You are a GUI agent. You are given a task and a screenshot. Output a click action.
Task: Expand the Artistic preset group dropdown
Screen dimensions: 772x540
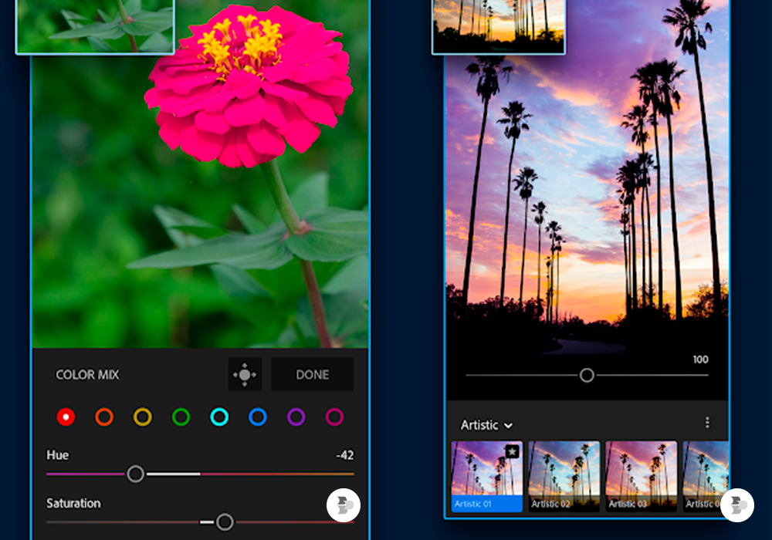(x=486, y=425)
